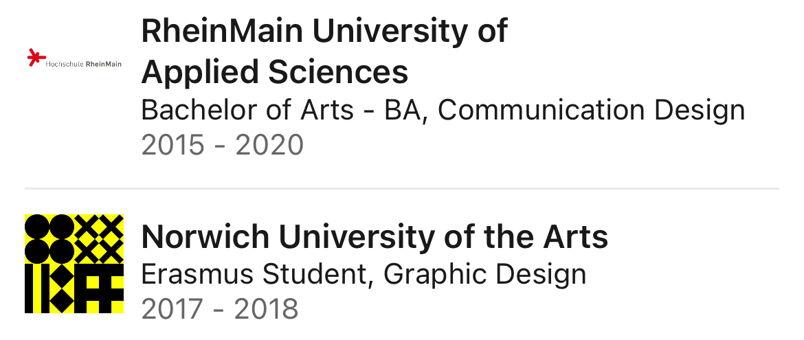This screenshot has height=340, width=804.
Task: Click the '2017 - 2018' date range
Action: point(220,309)
